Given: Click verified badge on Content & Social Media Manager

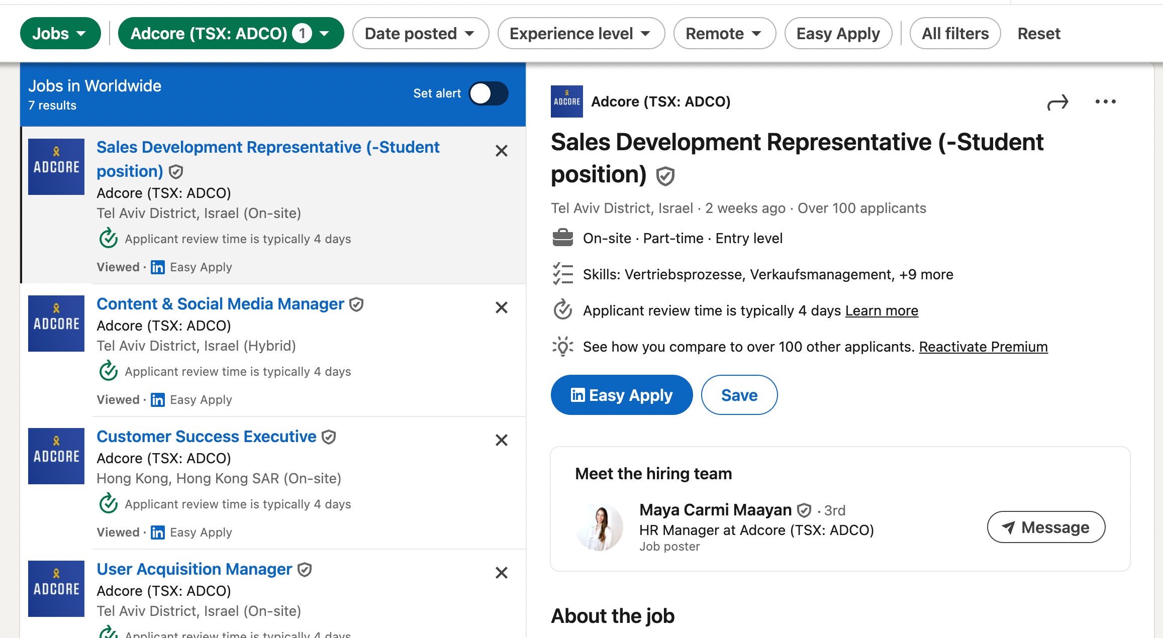Looking at the screenshot, I should (x=356, y=304).
